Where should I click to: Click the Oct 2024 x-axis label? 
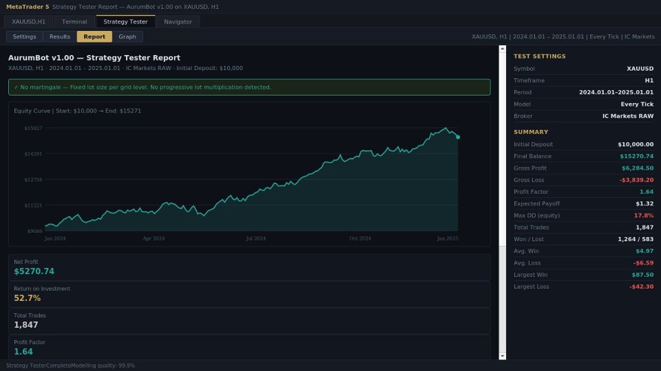coord(360,238)
